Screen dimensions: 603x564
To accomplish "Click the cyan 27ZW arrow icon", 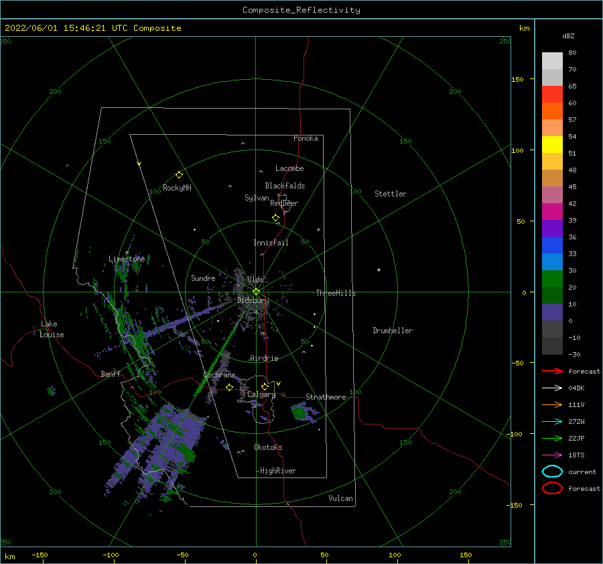I will pos(552,421).
